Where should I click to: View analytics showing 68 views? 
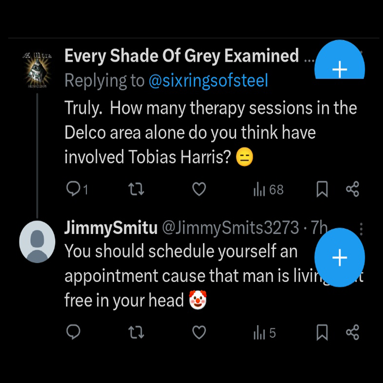click(268, 190)
